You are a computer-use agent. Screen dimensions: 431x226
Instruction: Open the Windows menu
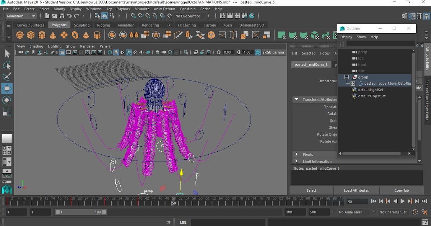click(x=93, y=9)
